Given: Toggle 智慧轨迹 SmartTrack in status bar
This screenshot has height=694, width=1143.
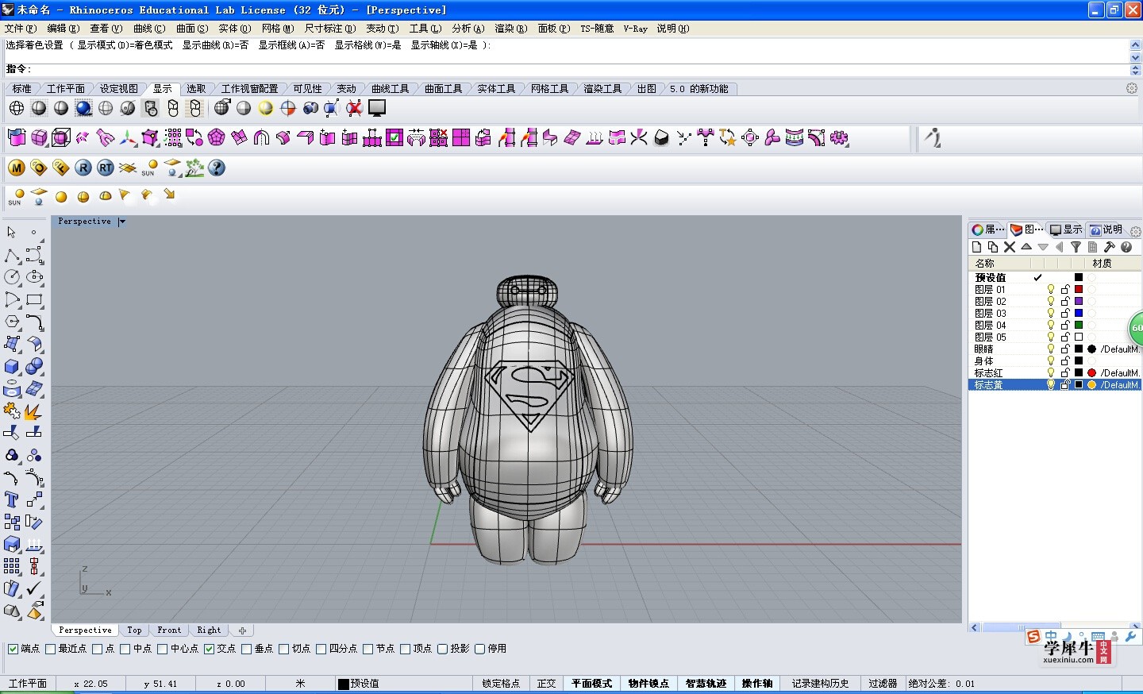Looking at the screenshot, I should coord(706,684).
